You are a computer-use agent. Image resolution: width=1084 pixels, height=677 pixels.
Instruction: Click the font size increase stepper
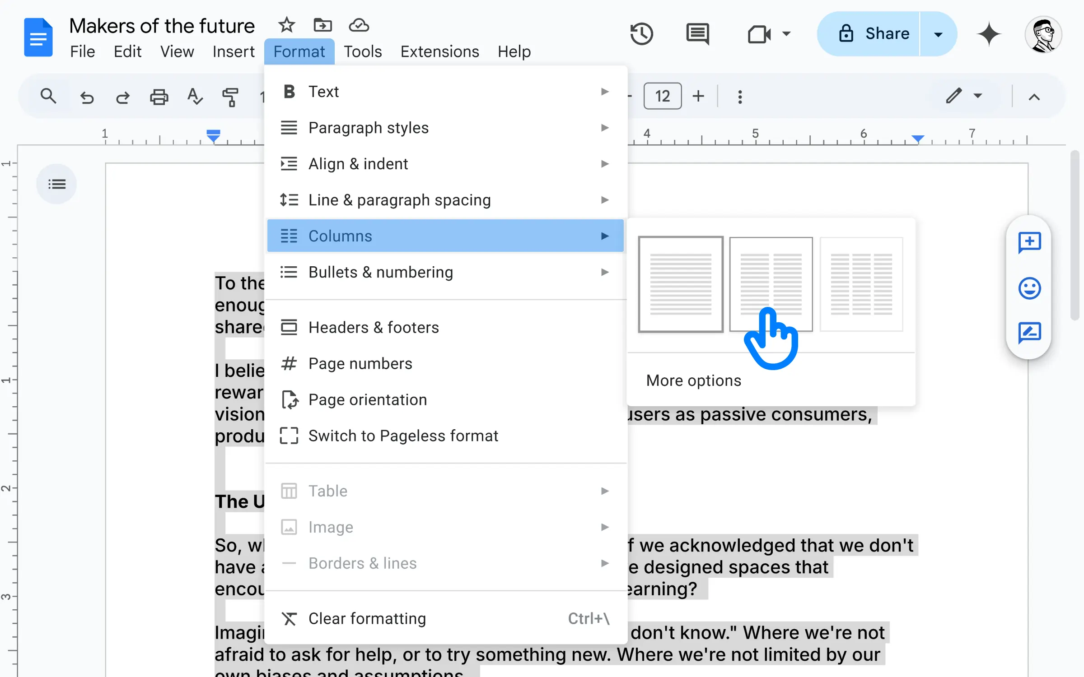click(x=698, y=95)
